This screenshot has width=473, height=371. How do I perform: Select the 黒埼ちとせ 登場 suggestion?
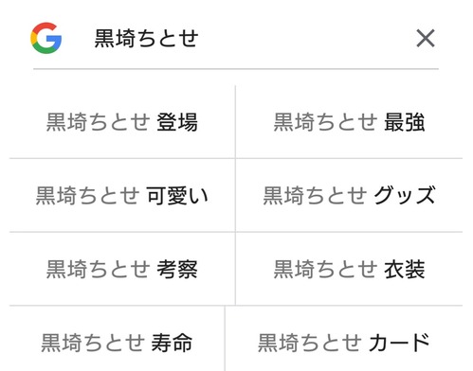pos(122,122)
